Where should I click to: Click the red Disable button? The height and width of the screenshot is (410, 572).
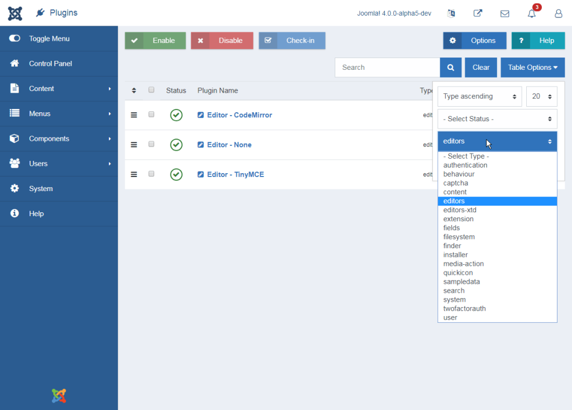[222, 40]
